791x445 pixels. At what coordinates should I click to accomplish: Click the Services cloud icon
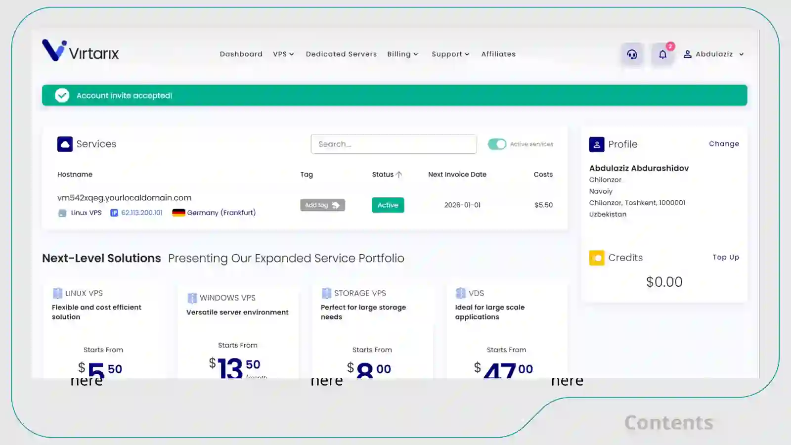point(65,144)
